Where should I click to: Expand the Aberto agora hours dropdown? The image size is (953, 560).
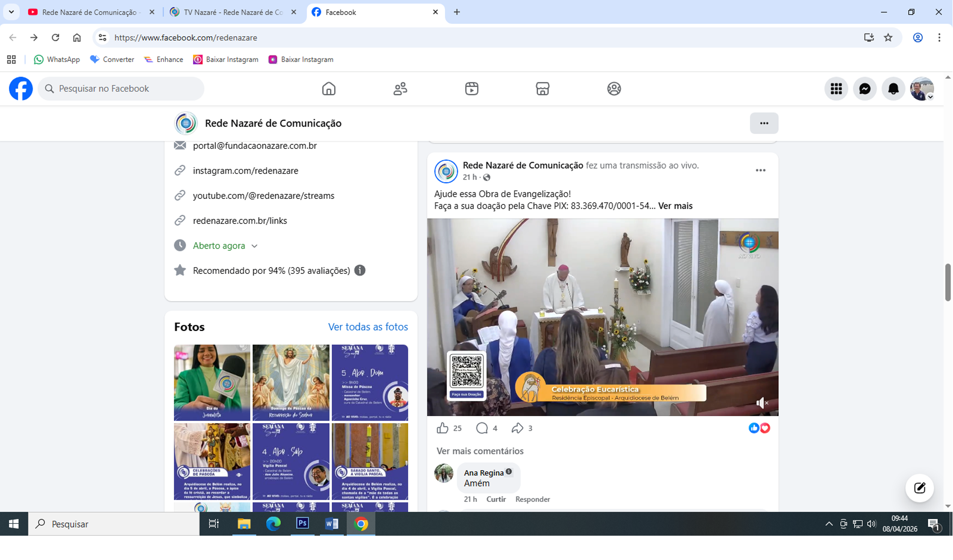click(x=255, y=246)
